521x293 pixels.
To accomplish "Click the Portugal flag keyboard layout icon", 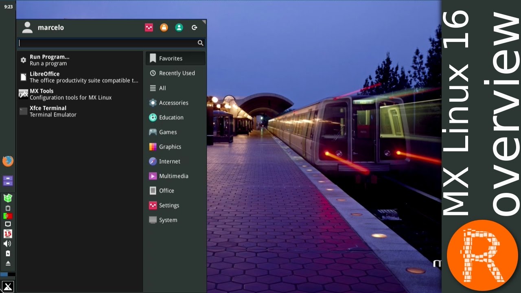I will 8,216.
